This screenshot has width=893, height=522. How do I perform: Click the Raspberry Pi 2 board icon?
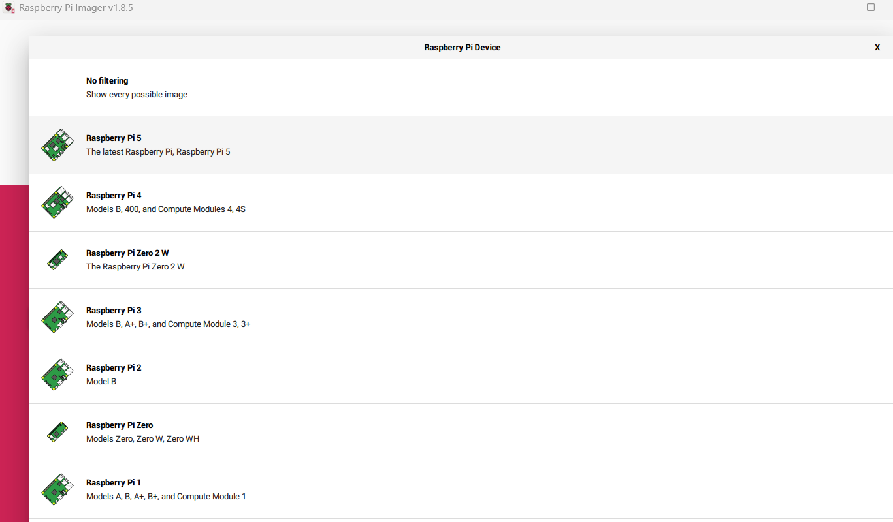tap(57, 375)
